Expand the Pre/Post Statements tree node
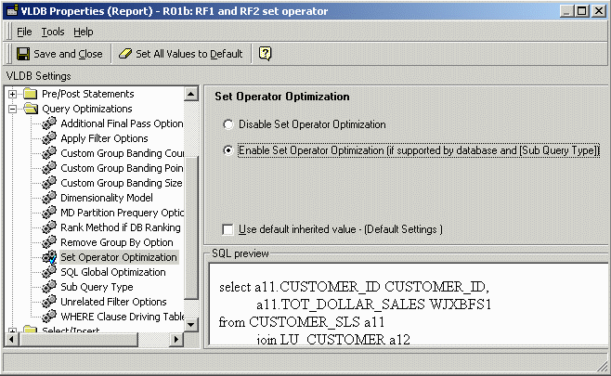Screen dimensions: 611x376 [x=12, y=94]
